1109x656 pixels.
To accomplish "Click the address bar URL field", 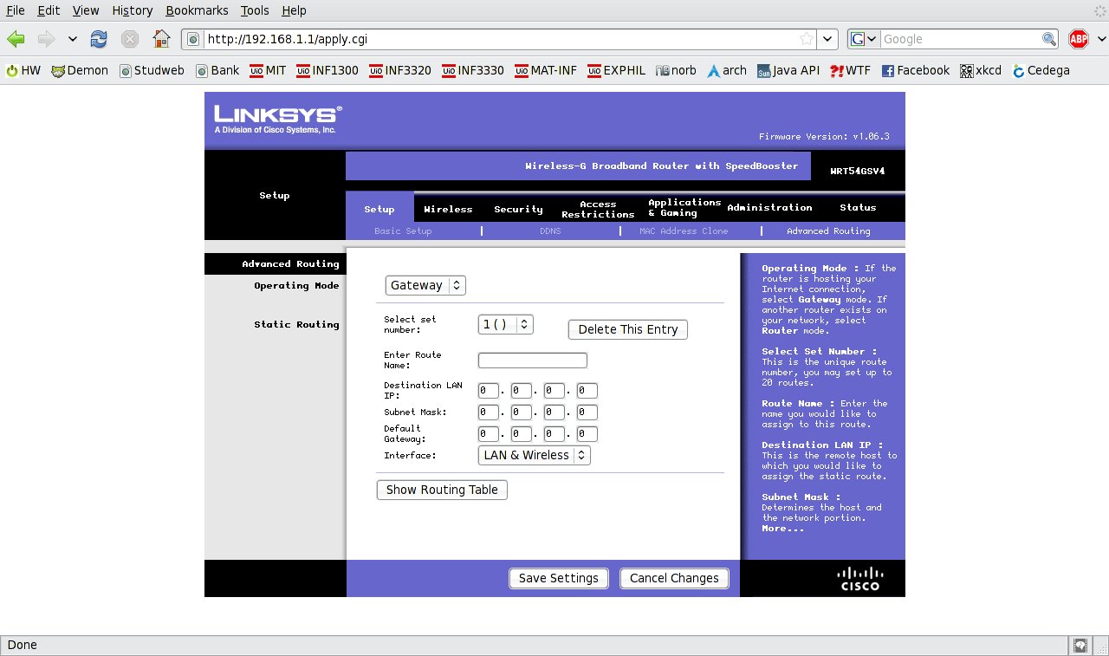I will point(501,39).
